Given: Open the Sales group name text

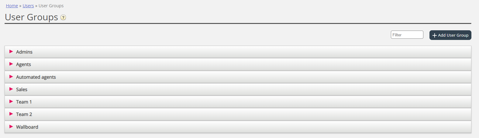Looking at the screenshot, I should 22,90.
